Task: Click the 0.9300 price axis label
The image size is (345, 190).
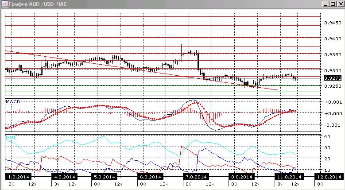Action: pos(333,70)
